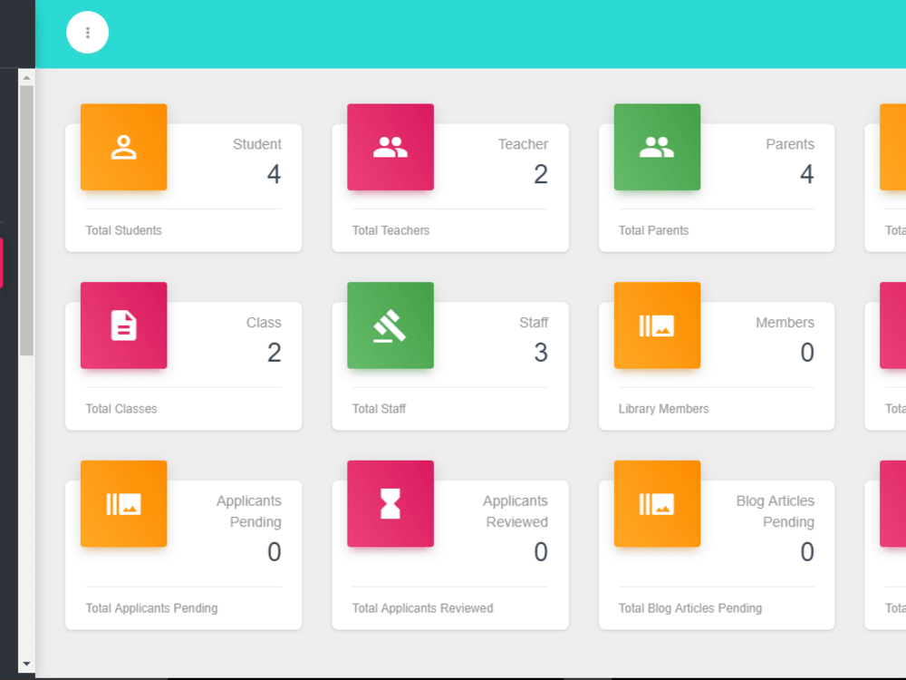906x680 pixels.
Task: Click the orange Applicants Pending icon
Action: [x=123, y=503]
